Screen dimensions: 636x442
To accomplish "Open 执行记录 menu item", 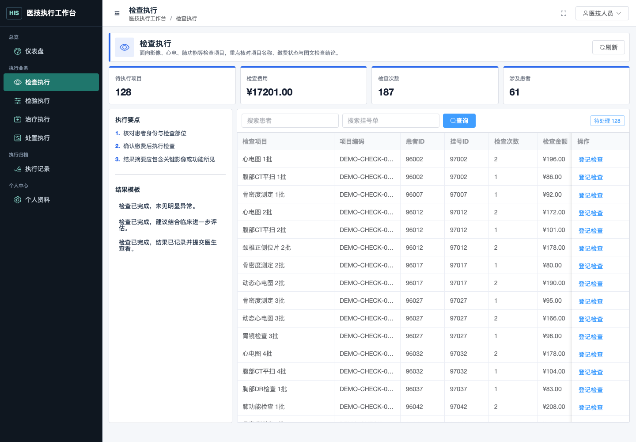I will [x=51, y=169].
